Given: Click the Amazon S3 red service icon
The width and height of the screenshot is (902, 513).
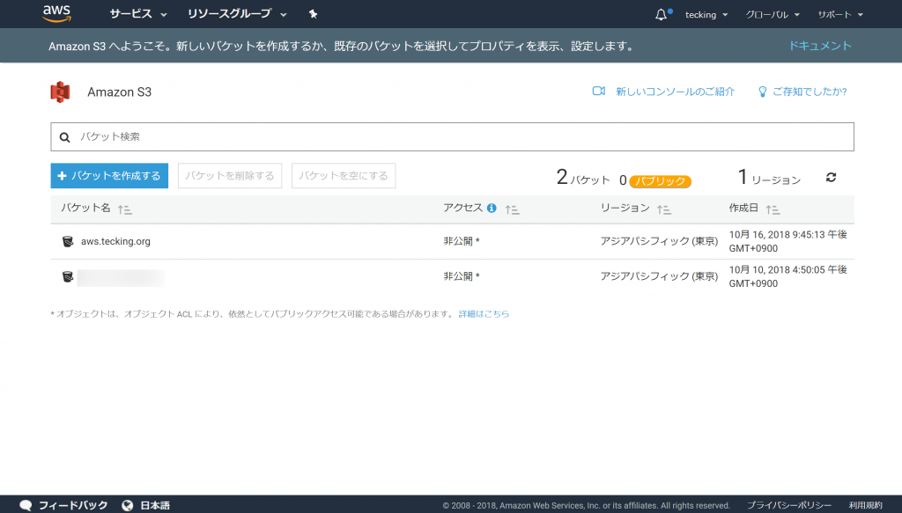Looking at the screenshot, I should point(61,92).
